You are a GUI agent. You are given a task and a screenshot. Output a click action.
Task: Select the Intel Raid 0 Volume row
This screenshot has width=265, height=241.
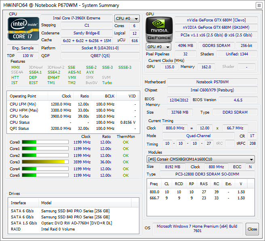pyautogui.click(x=74, y=229)
